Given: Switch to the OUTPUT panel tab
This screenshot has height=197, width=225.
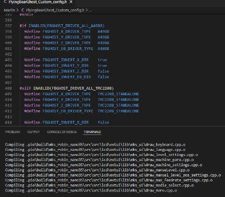Looking at the screenshot, I should pyautogui.click(x=34, y=132).
